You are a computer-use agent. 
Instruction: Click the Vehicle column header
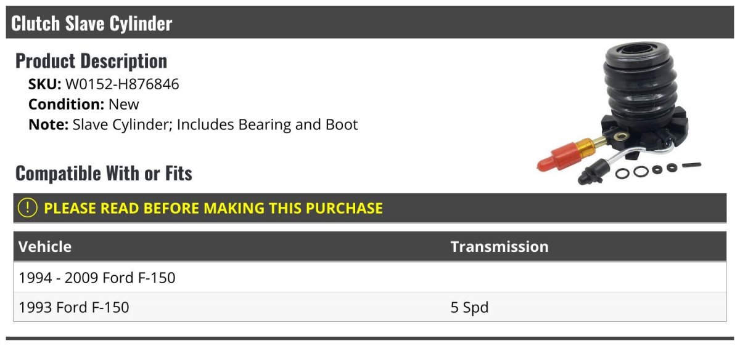[x=45, y=247]
